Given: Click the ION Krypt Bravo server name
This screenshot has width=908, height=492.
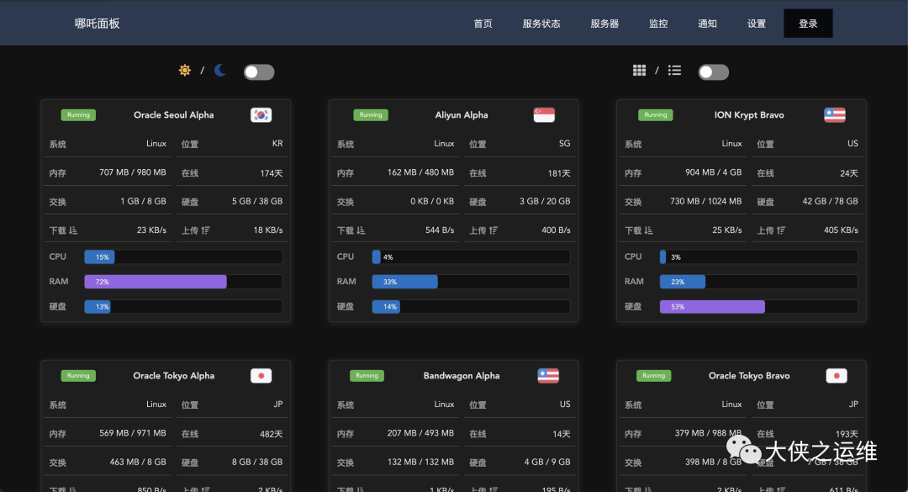Looking at the screenshot, I should [749, 114].
